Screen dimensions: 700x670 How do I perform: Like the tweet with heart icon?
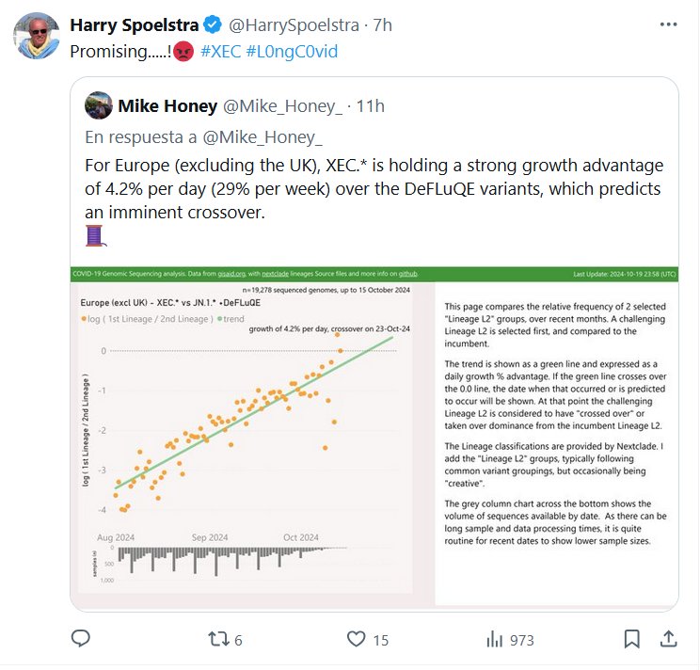356,639
